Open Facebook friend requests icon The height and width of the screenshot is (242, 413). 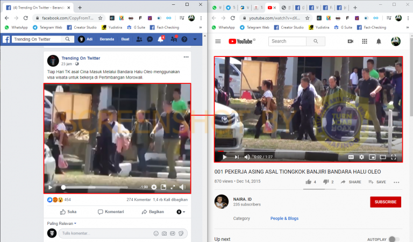139,39
